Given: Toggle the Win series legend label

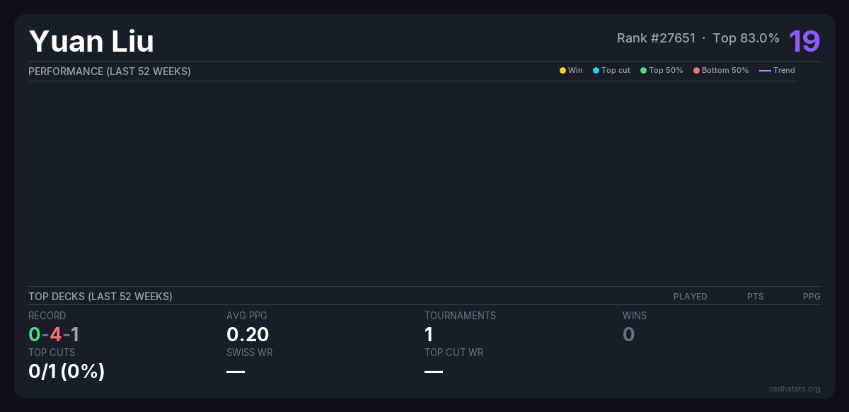Looking at the screenshot, I should (575, 71).
